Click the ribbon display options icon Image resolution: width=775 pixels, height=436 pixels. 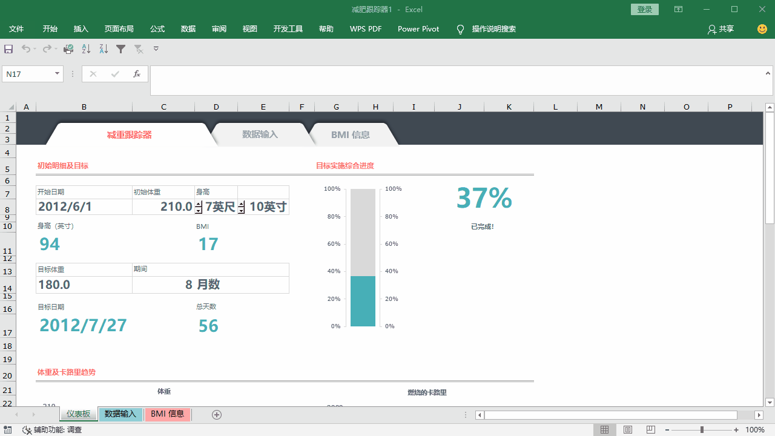point(679,10)
